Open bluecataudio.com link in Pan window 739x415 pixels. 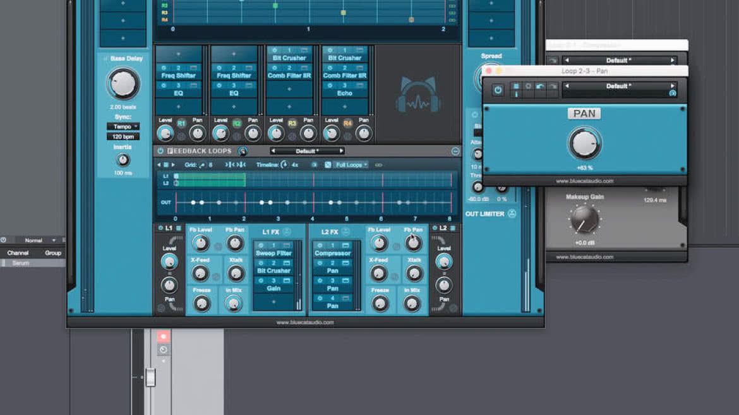584,181
